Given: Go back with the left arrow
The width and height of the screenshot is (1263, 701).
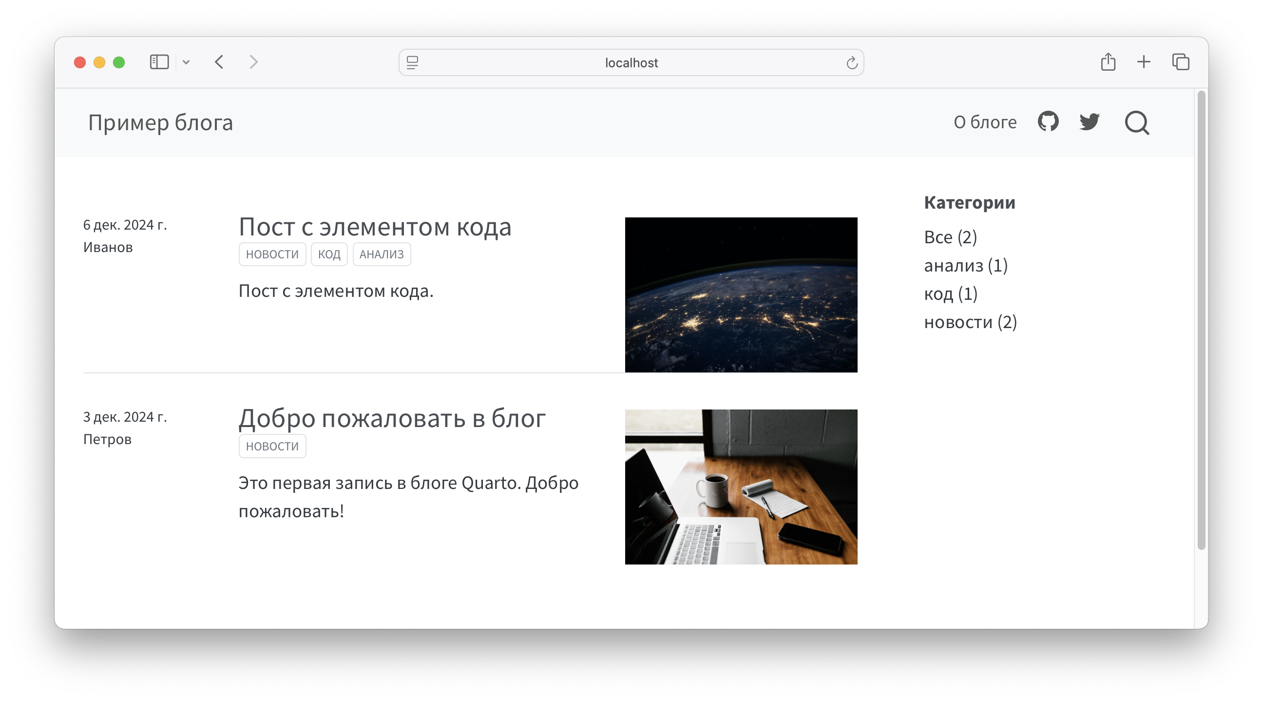Looking at the screenshot, I should (219, 62).
